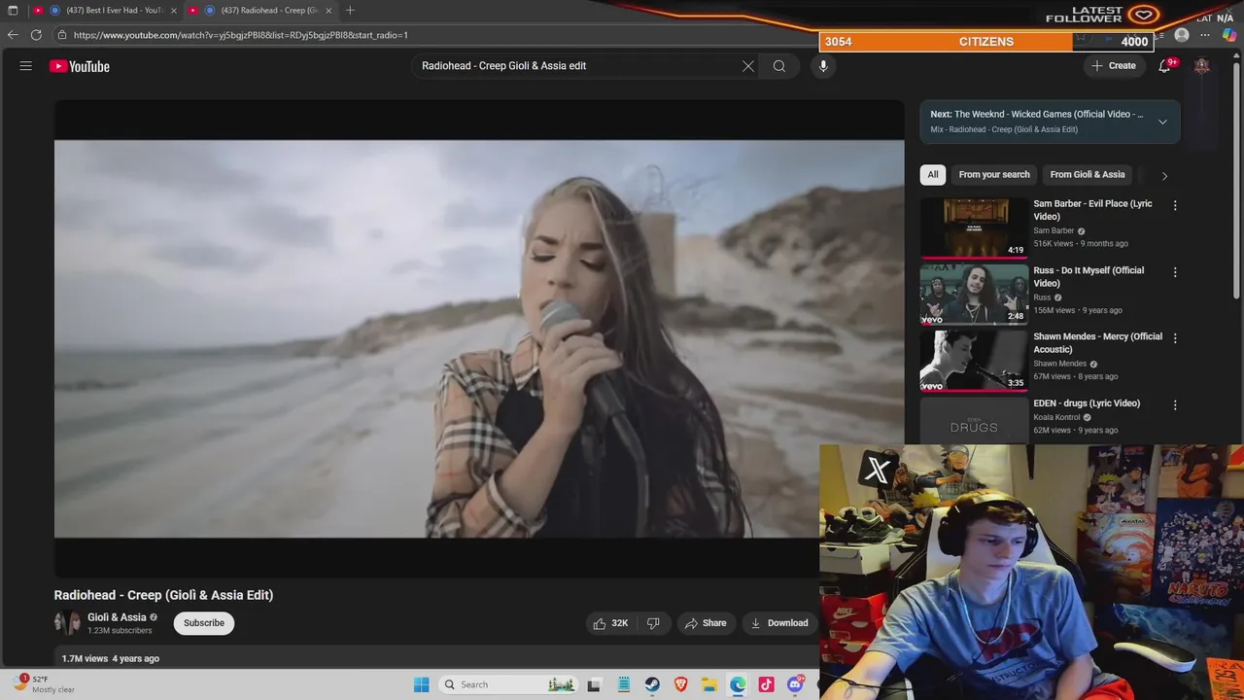
Task: Select From your search chip
Action: [x=994, y=175]
